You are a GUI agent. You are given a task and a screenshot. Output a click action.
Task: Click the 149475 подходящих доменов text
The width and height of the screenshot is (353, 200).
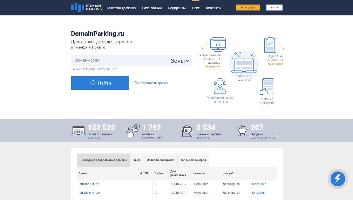94,69
